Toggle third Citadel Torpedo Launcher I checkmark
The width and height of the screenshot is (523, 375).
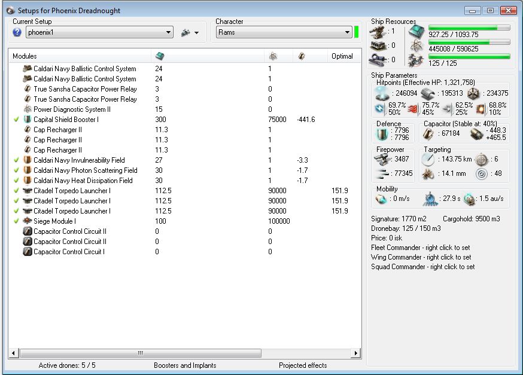(16, 211)
